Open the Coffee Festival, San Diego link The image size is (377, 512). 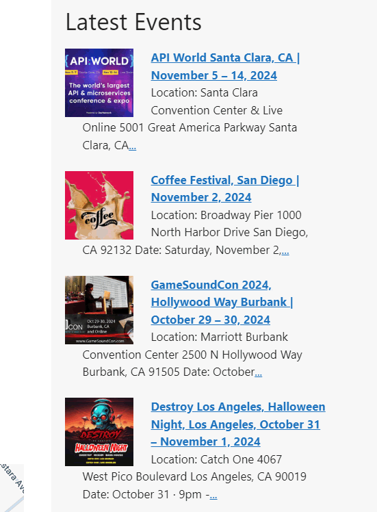(225, 188)
